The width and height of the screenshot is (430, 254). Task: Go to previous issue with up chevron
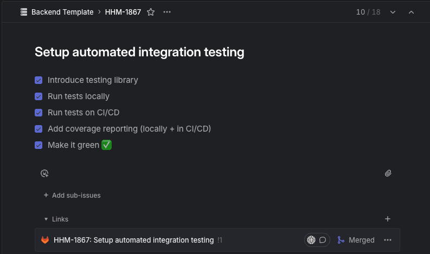coord(411,12)
